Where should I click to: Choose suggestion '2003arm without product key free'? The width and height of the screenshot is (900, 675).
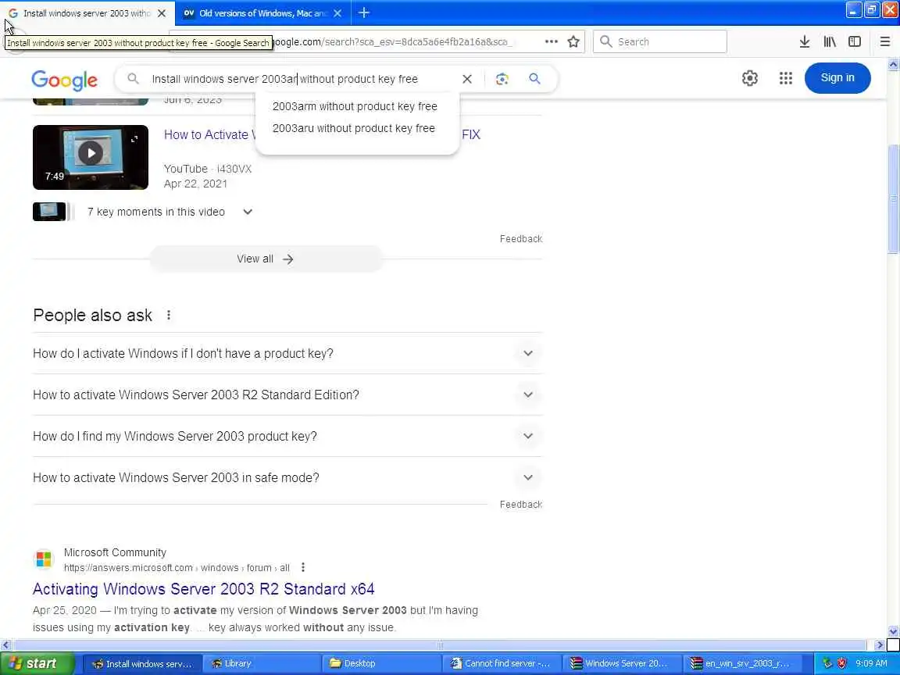point(355,106)
